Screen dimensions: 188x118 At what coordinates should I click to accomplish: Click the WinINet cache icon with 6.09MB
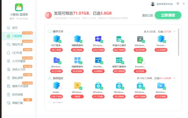[x=98, y=60]
